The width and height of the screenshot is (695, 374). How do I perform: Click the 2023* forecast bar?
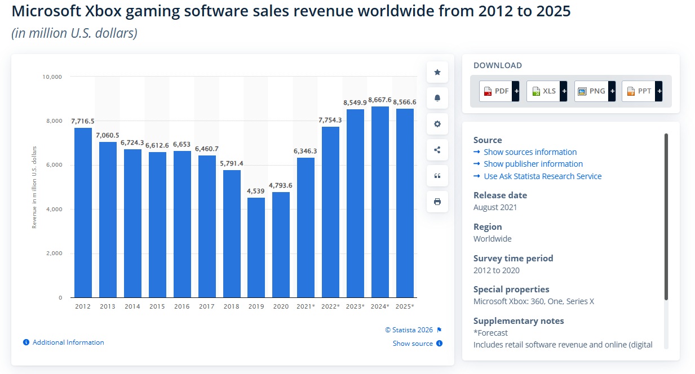(355, 203)
